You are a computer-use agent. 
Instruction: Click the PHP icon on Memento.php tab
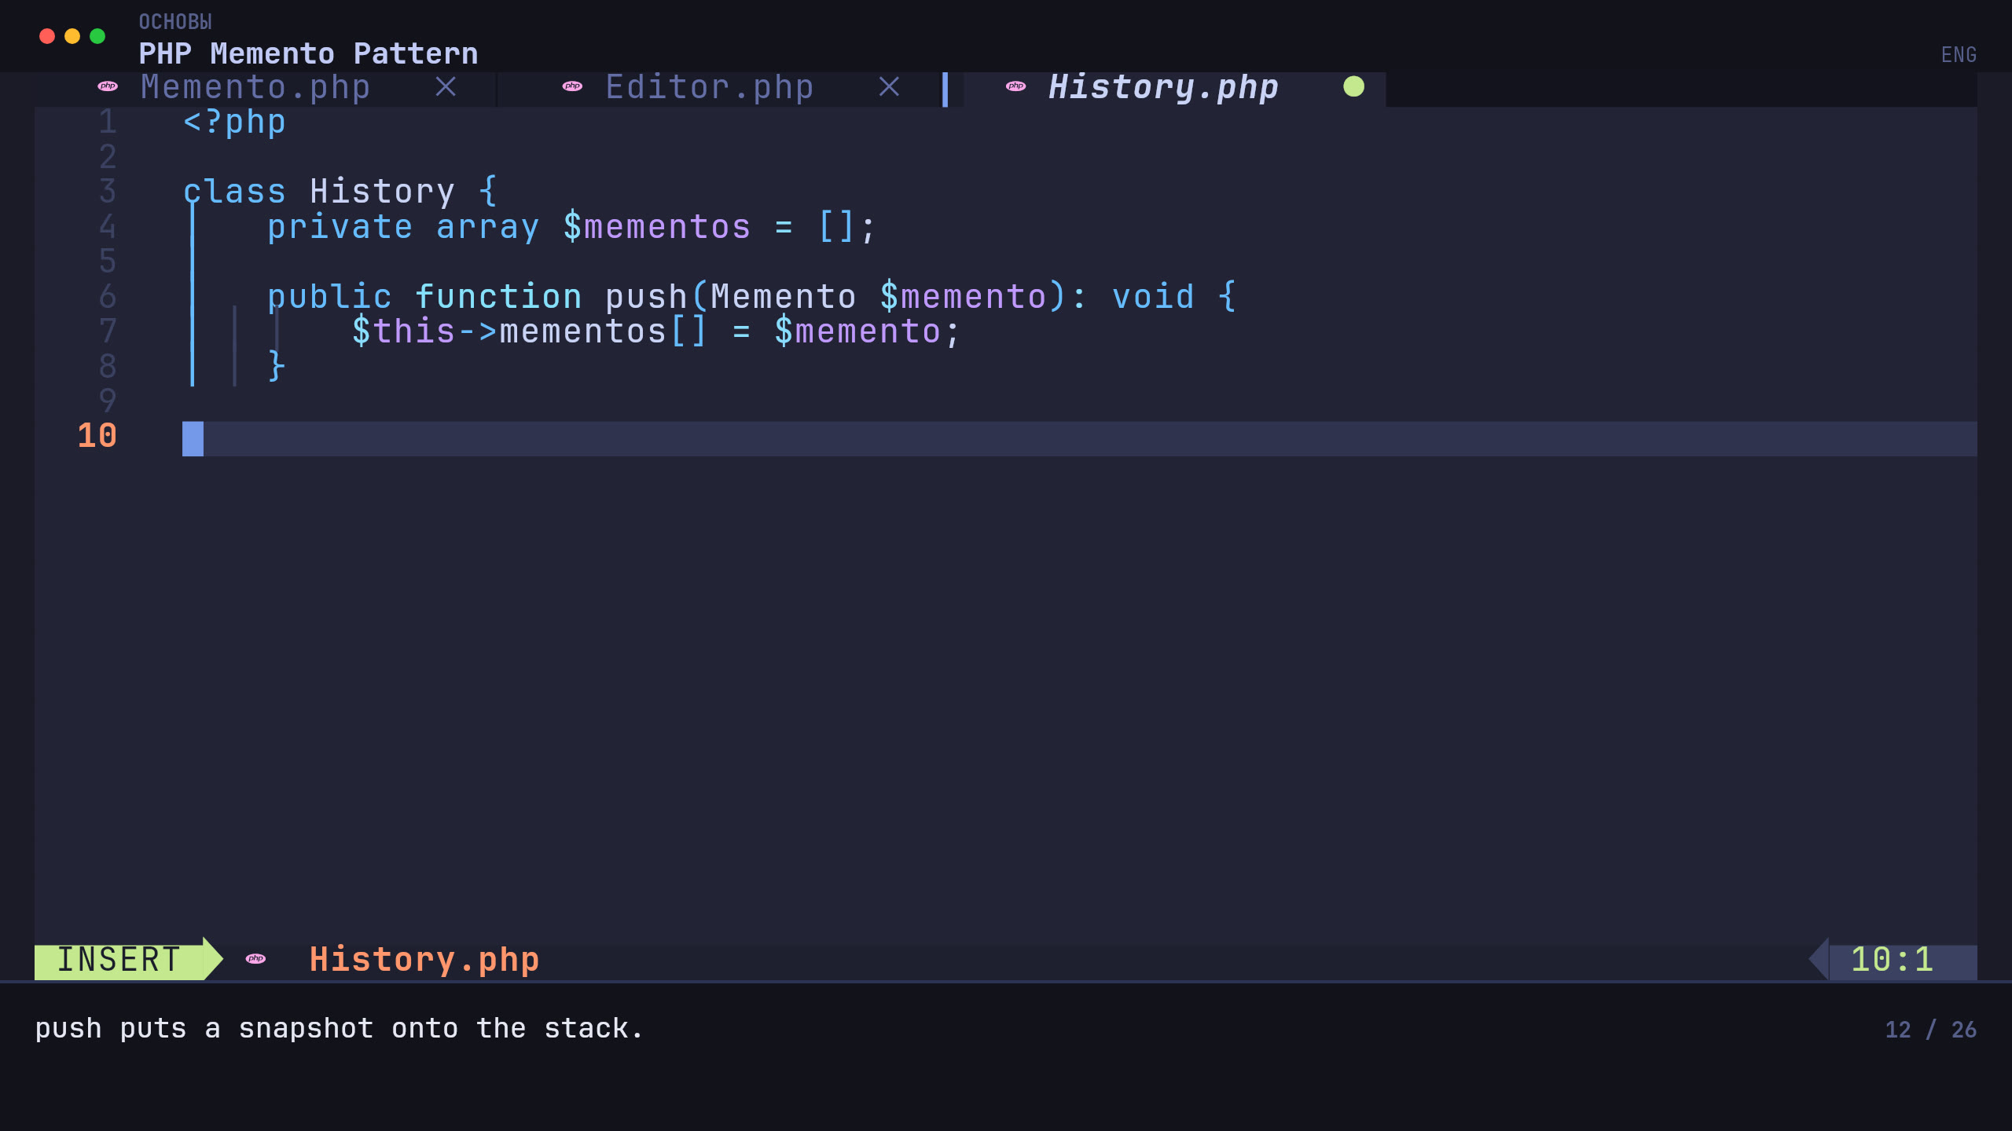point(108,86)
